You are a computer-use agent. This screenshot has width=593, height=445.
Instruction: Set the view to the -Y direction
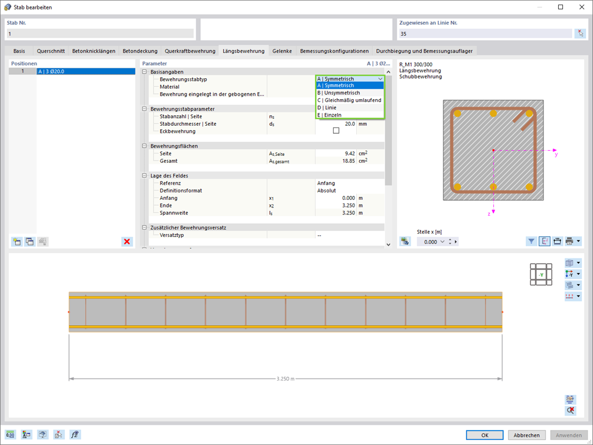point(569,274)
